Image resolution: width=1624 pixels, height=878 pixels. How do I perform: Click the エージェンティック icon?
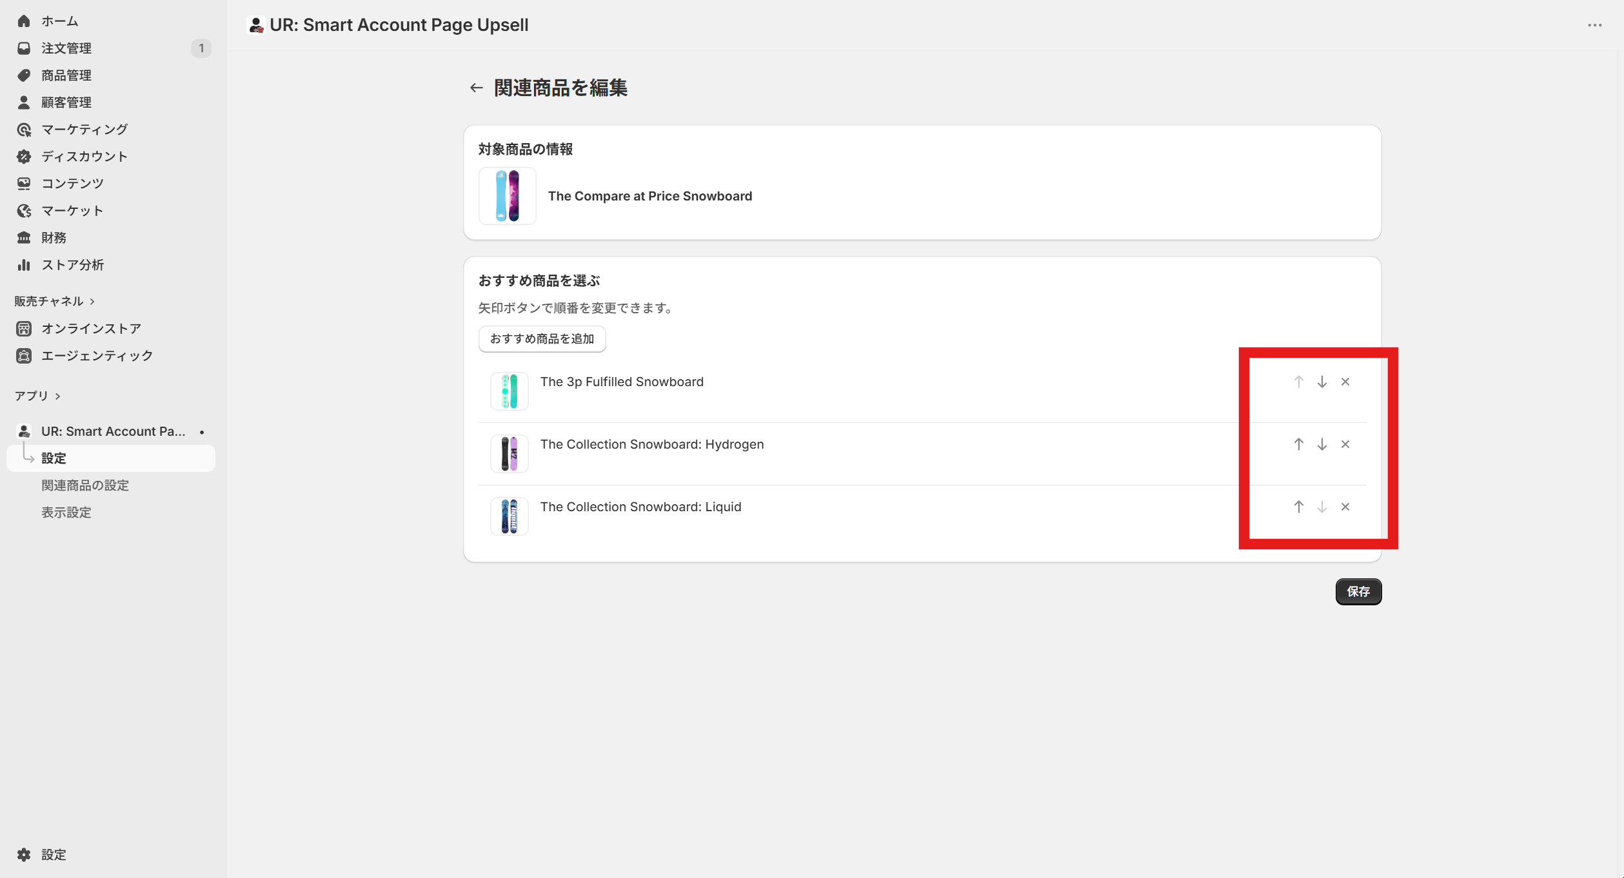24,356
